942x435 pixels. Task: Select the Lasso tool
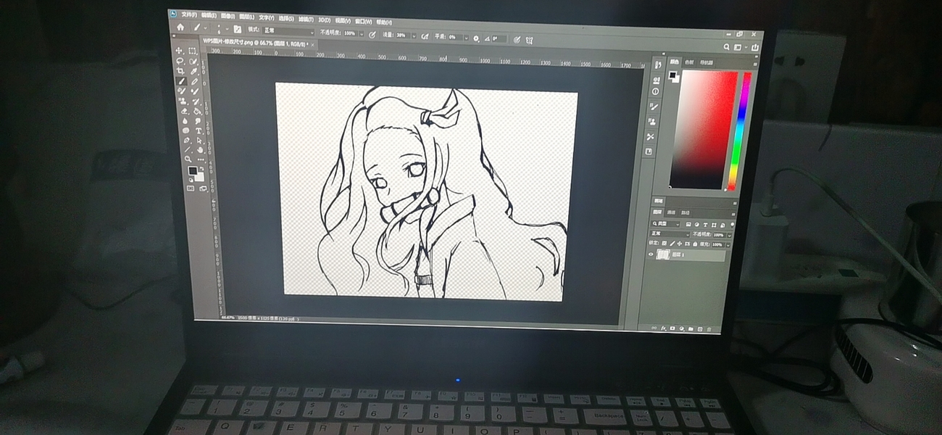click(x=180, y=61)
